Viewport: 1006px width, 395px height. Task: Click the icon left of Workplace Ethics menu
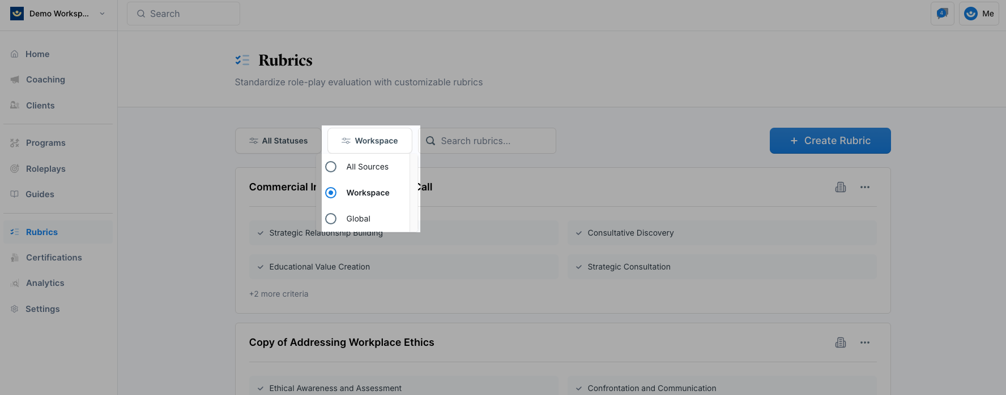(841, 342)
